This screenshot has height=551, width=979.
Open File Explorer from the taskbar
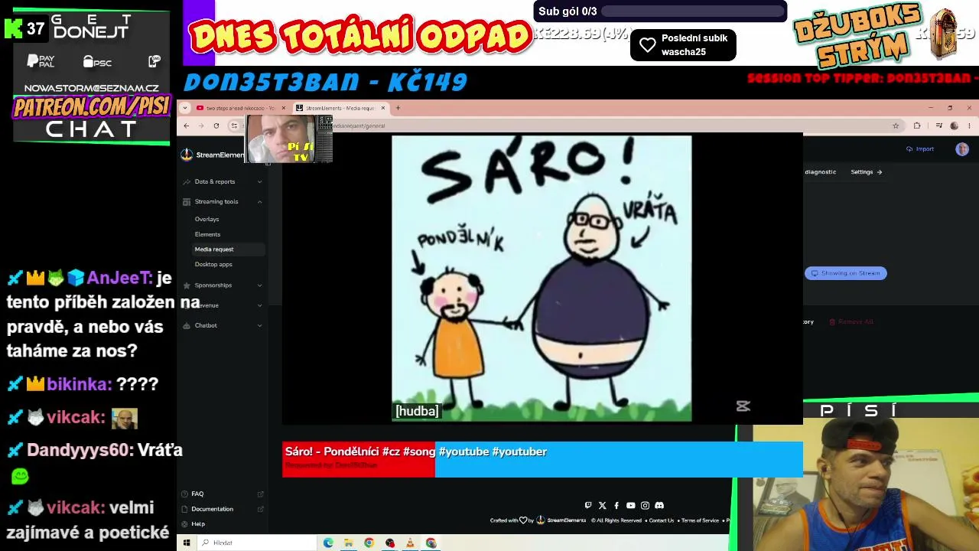click(348, 543)
